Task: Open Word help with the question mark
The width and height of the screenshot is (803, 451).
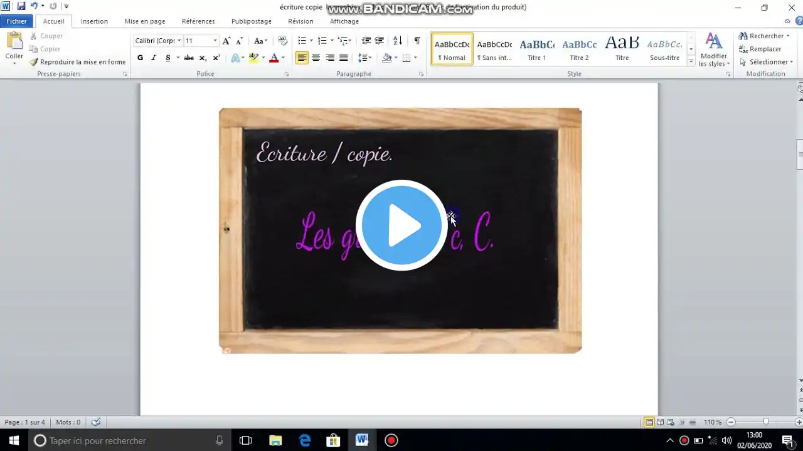Action: coord(800,21)
